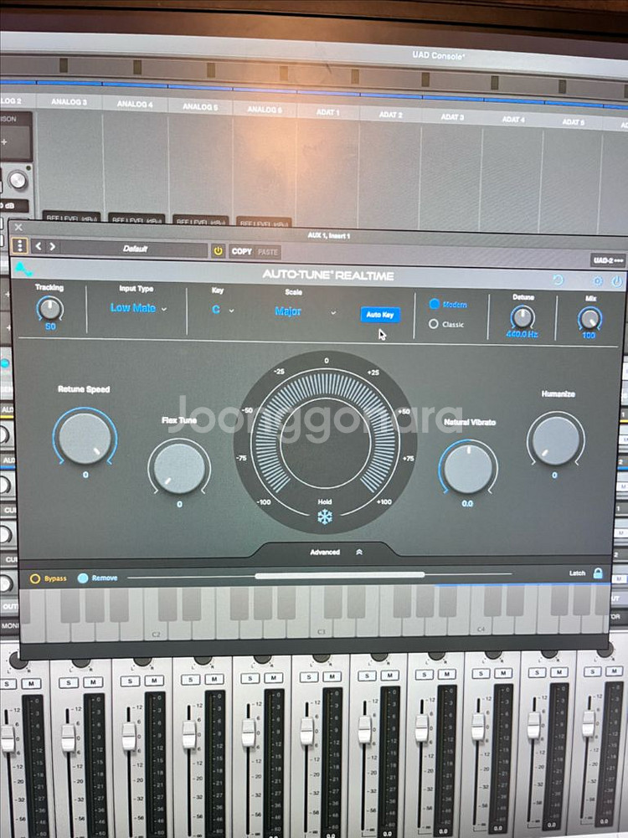The height and width of the screenshot is (838, 628).
Task: Click the Natural Vibrato value 0.0
Action: pos(467,503)
